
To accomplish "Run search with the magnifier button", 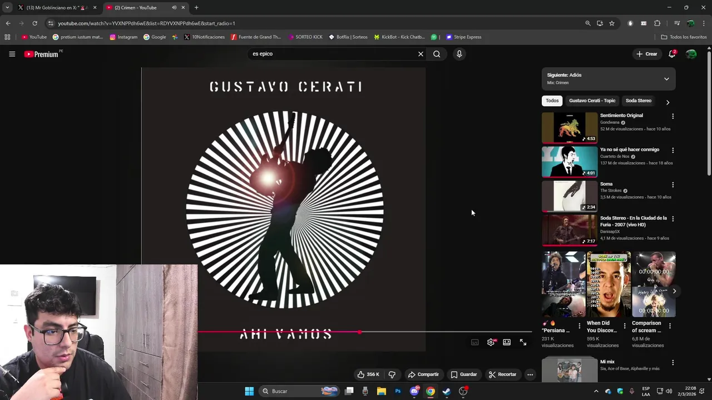I will click(x=437, y=54).
